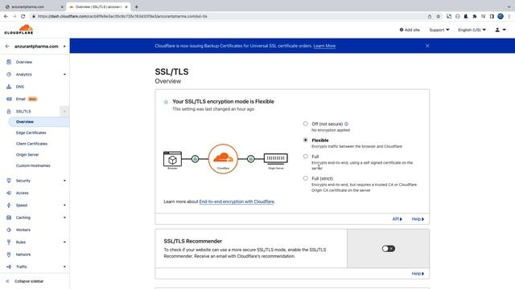Click the browser back arrow

coord(6,16)
